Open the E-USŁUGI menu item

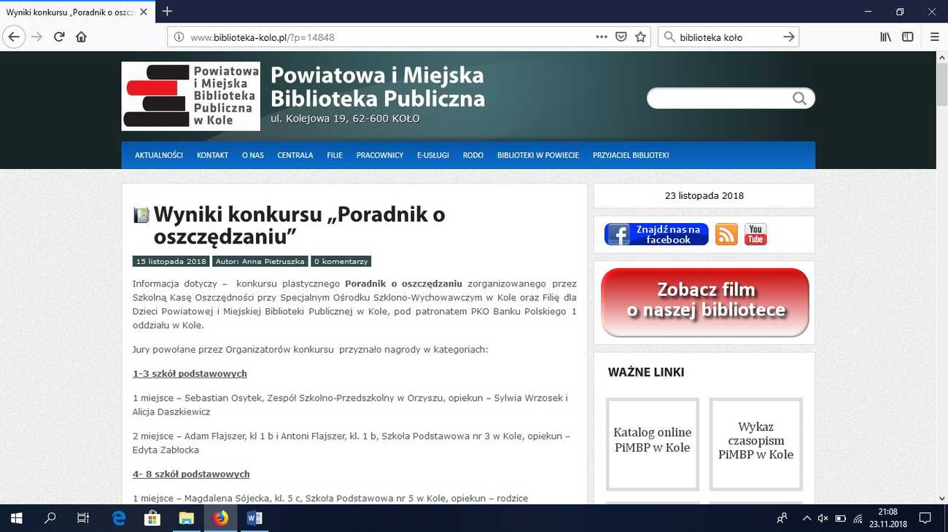click(x=433, y=155)
